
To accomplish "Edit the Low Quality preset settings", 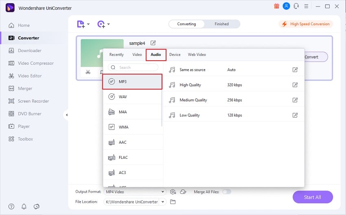I will [295, 115].
